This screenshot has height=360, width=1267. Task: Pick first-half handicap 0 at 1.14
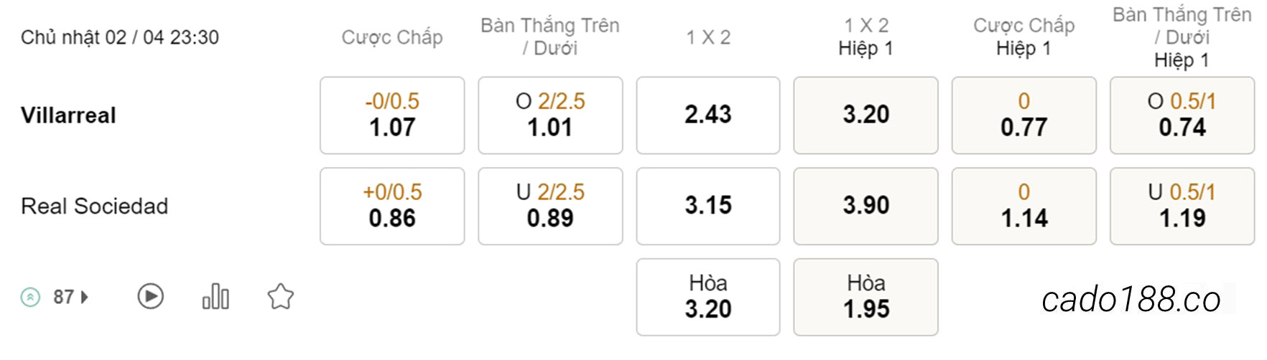point(1024,207)
